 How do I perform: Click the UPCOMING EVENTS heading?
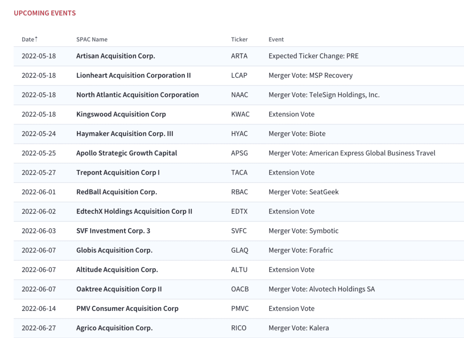[45, 13]
